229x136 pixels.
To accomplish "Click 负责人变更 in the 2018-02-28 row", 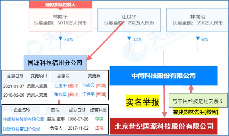I will click(37, 95).
